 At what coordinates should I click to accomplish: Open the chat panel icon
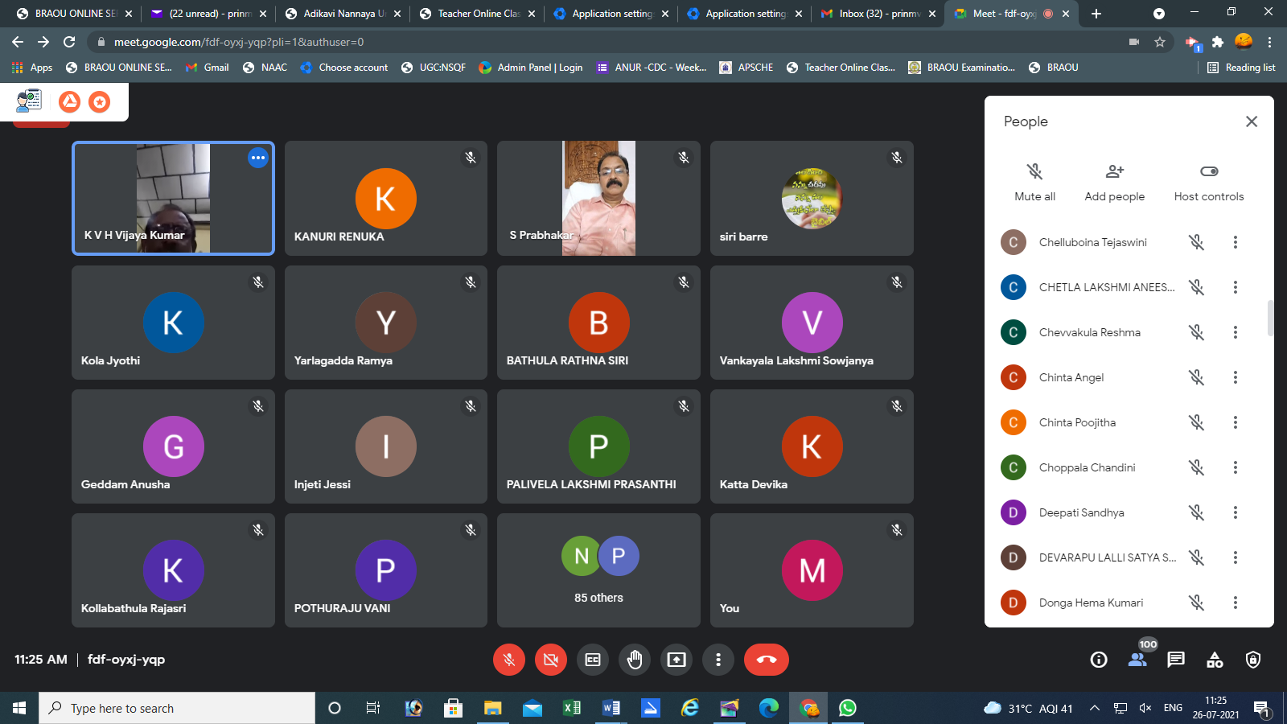click(1176, 660)
